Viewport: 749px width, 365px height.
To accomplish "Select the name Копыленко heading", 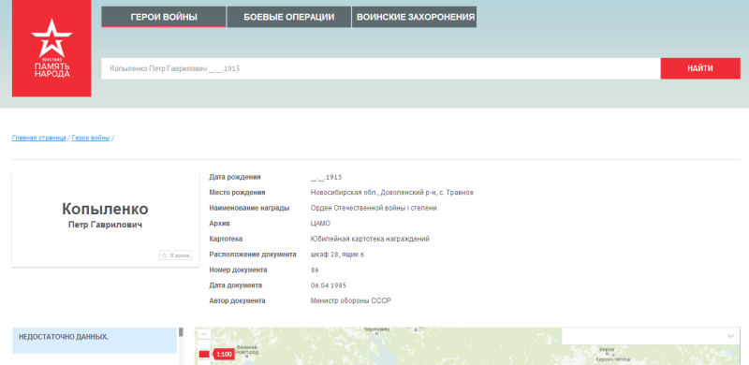I will [105, 209].
